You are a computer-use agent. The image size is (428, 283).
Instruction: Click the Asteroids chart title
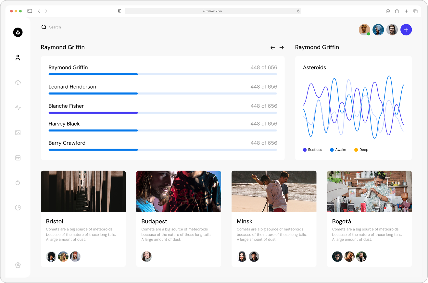314,68
